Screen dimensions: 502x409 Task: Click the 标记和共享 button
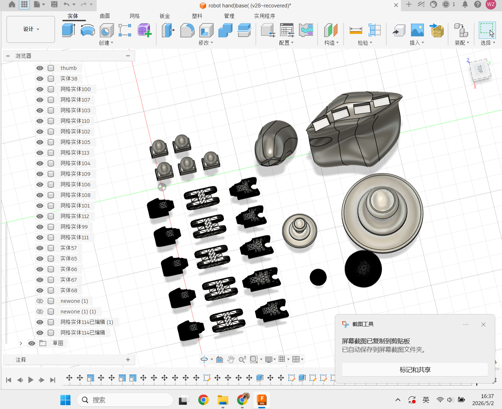(x=415, y=369)
